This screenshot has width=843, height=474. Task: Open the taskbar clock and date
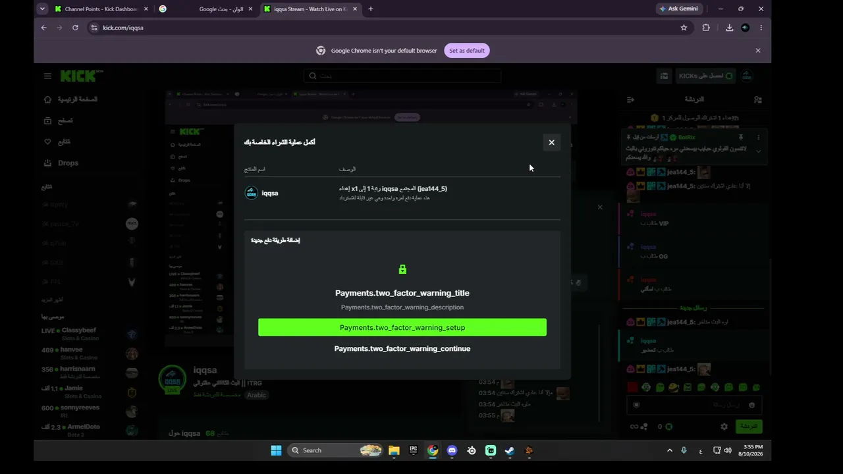pyautogui.click(x=751, y=450)
